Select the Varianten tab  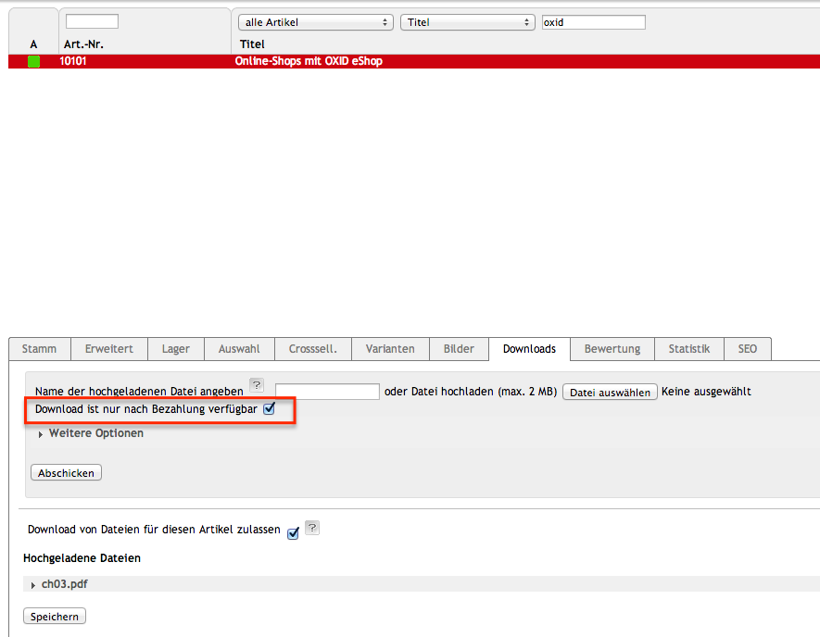click(390, 349)
